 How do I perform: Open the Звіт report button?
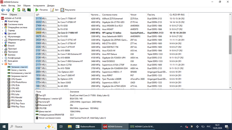(54, 10)
